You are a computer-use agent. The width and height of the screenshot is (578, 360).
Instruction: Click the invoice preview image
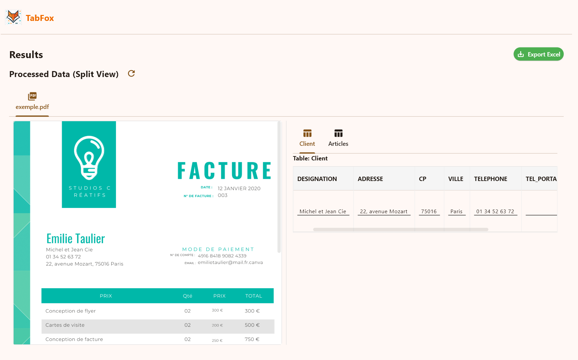point(146,232)
